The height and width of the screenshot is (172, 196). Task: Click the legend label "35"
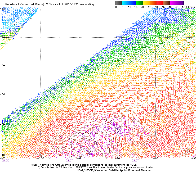pos(163,7)
